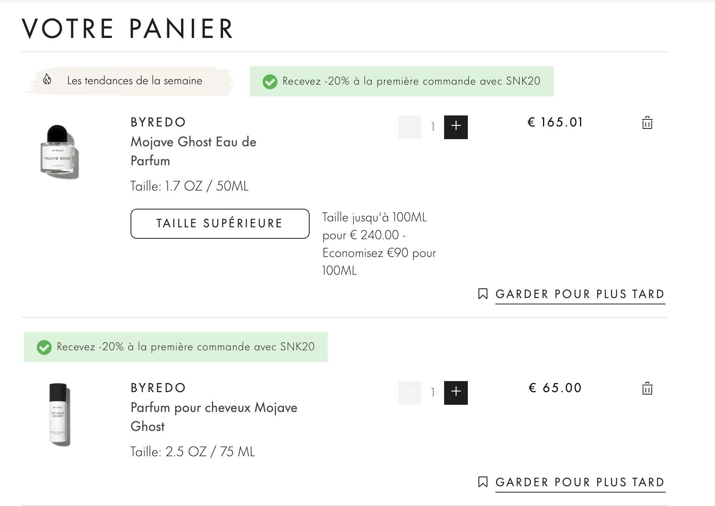Open the Mojave Ghost Eau de Parfum thumbnail
The height and width of the screenshot is (506, 715).
click(x=59, y=152)
